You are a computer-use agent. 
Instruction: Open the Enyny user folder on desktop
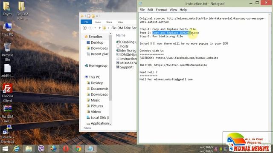[x=7, y=8]
